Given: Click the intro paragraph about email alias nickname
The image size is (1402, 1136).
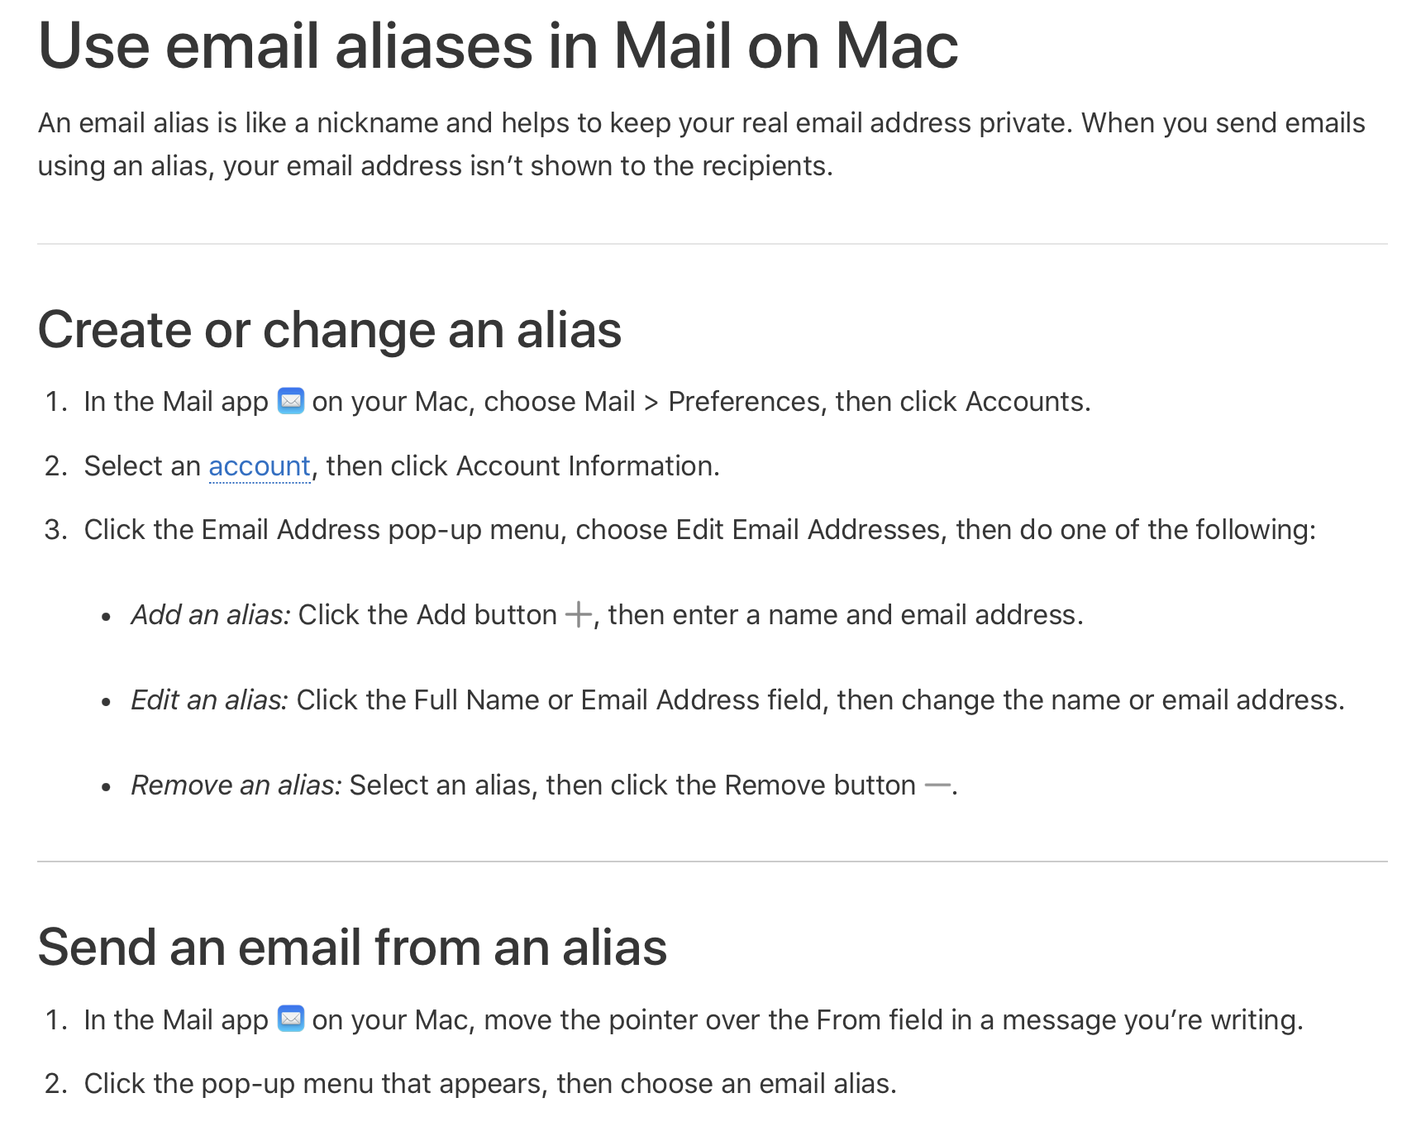Looking at the screenshot, I should click(701, 145).
